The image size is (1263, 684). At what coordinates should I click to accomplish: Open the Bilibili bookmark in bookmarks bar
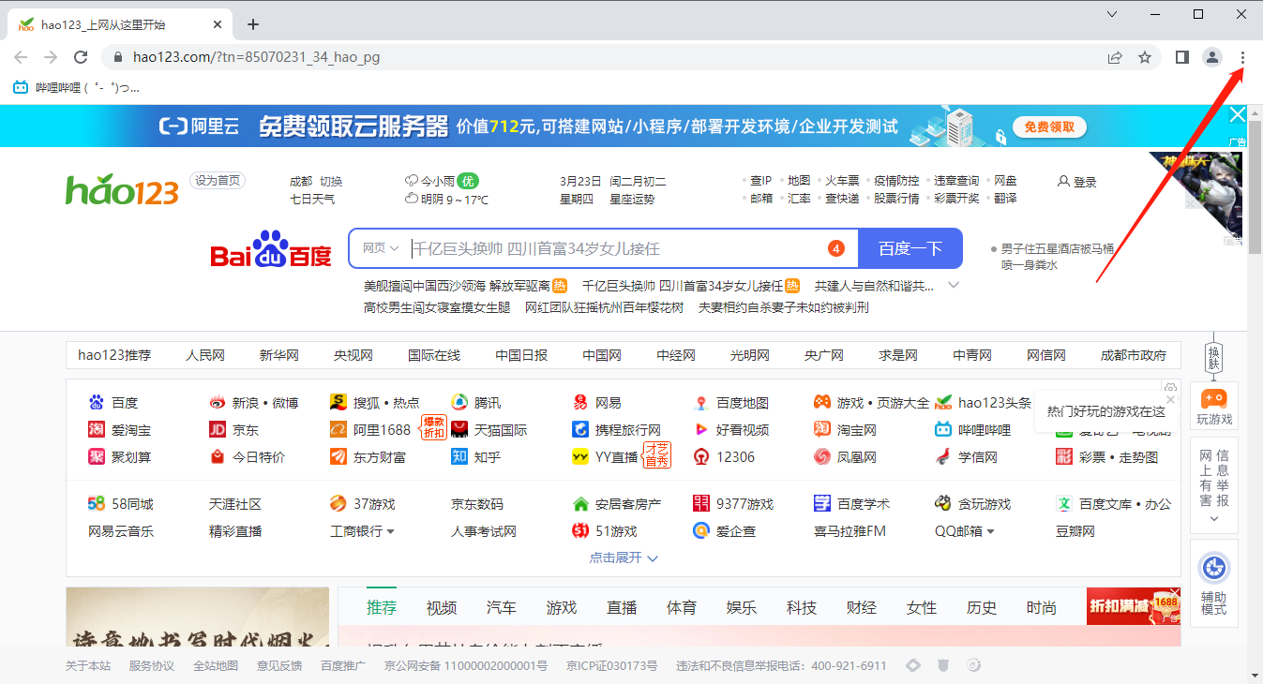click(x=76, y=87)
